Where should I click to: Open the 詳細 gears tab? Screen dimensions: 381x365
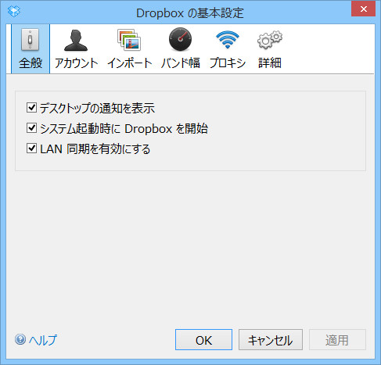(x=270, y=49)
